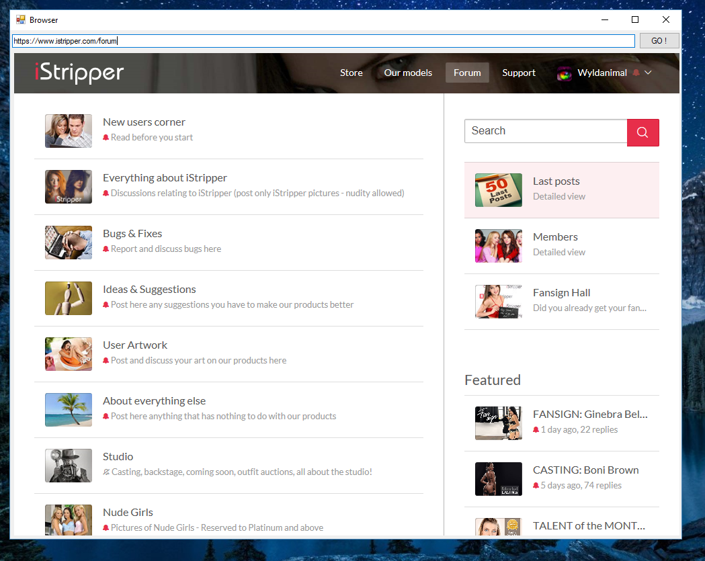Toggle the User Artwork subscription bell

[106, 360]
